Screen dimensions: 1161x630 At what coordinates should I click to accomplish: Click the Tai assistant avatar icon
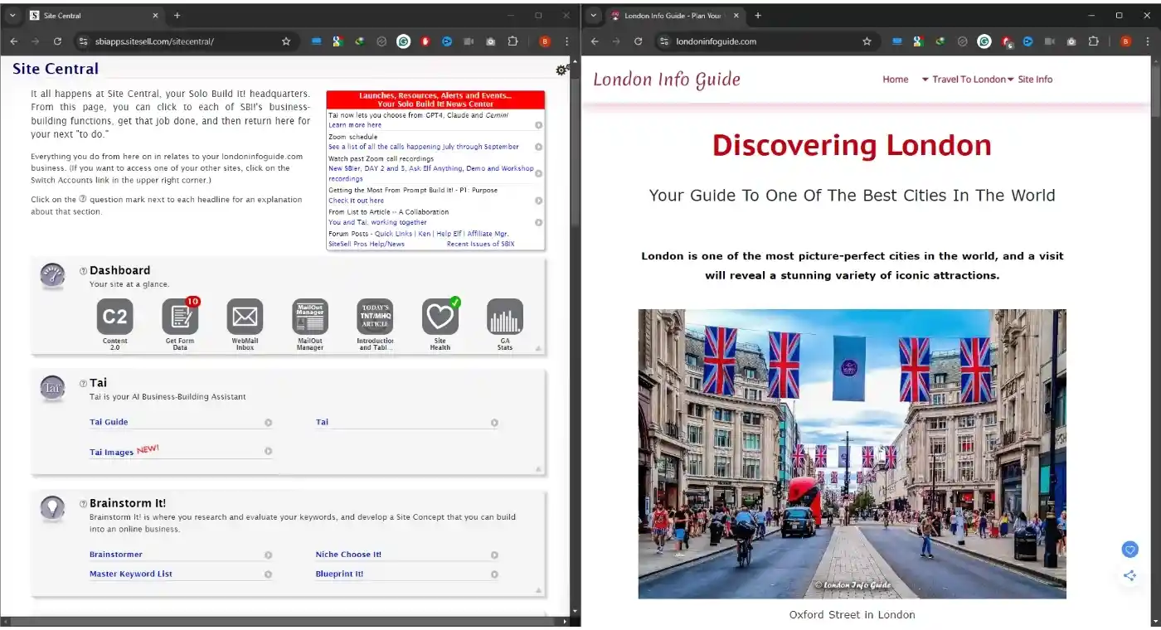tap(52, 388)
